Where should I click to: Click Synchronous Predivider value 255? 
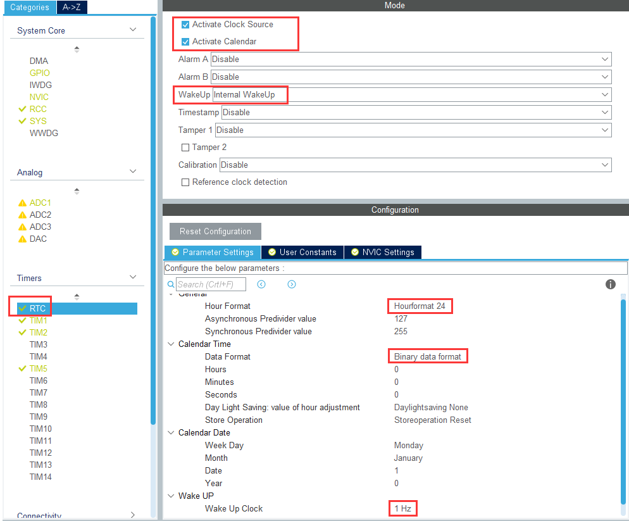pyautogui.click(x=401, y=331)
